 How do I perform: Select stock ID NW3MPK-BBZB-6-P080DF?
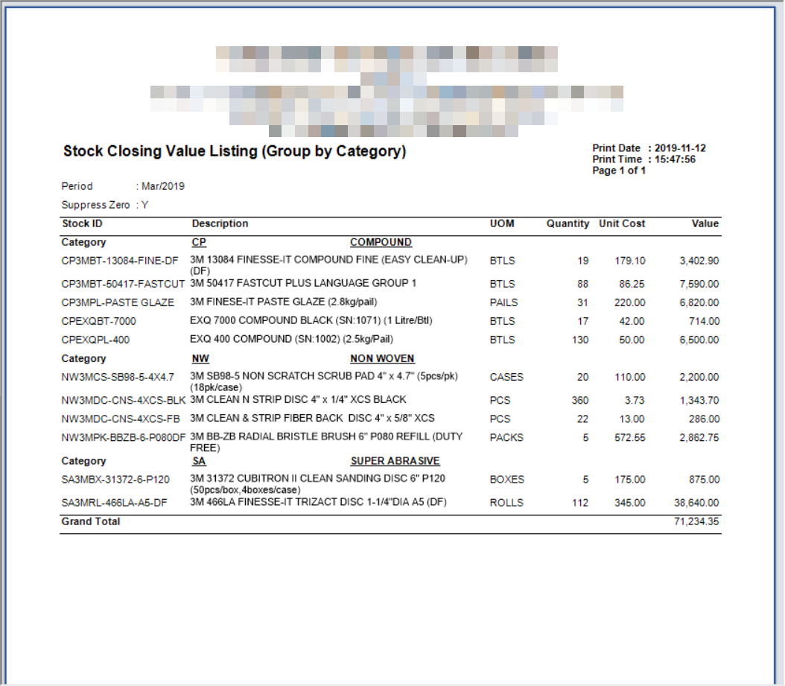click(123, 438)
